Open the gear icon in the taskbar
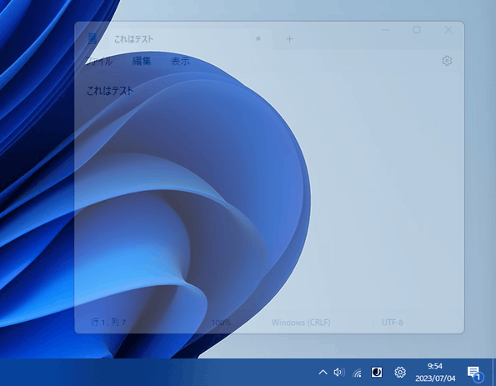The height and width of the screenshot is (386, 496). pos(400,372)
